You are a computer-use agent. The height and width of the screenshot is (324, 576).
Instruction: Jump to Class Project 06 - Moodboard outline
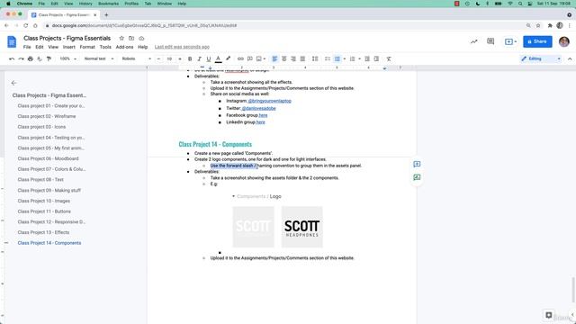[x=48, y=158]
